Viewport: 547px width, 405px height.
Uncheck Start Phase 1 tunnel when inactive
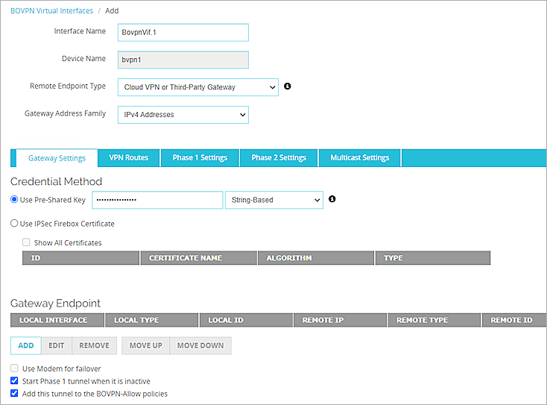click(14, 381)
